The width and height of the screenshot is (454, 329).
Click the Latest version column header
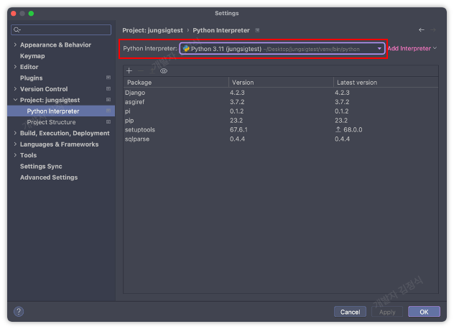point(386,82)
